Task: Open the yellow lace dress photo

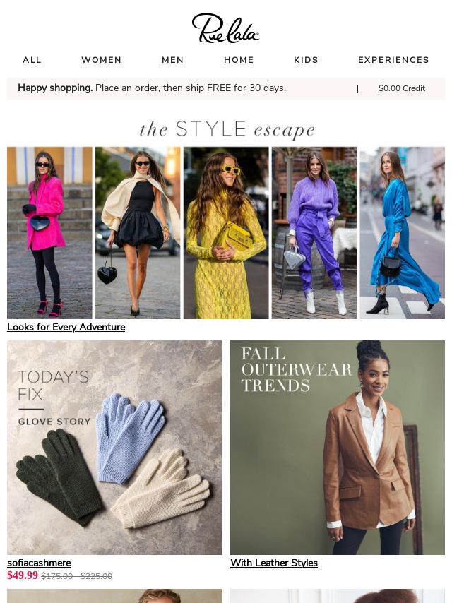Action: pos(226,233)
